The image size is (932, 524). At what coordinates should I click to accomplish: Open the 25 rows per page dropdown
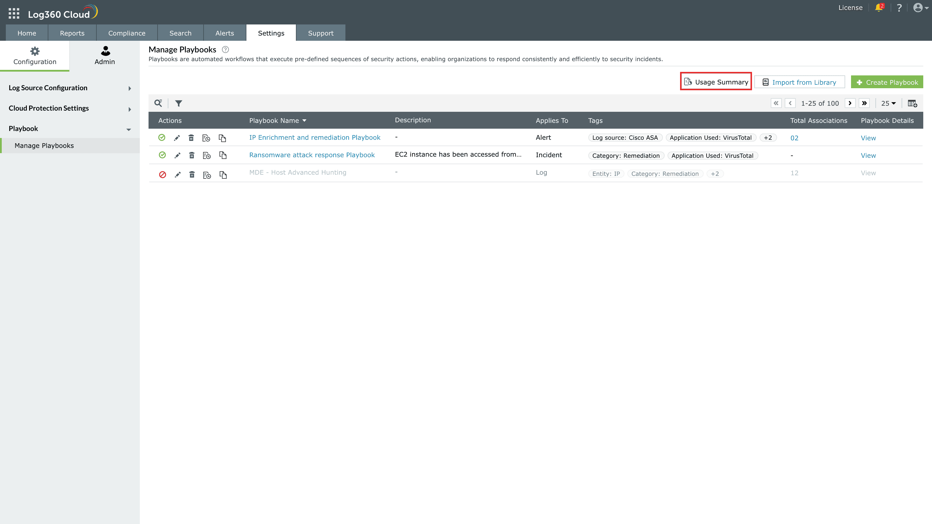888,103
